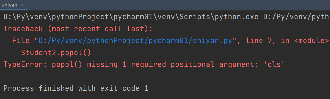Image resolution: width=330 pixels, height=99 pixels.
Task: Click 'Scripts' folder in interpreter path
Action: click(195, 17)
